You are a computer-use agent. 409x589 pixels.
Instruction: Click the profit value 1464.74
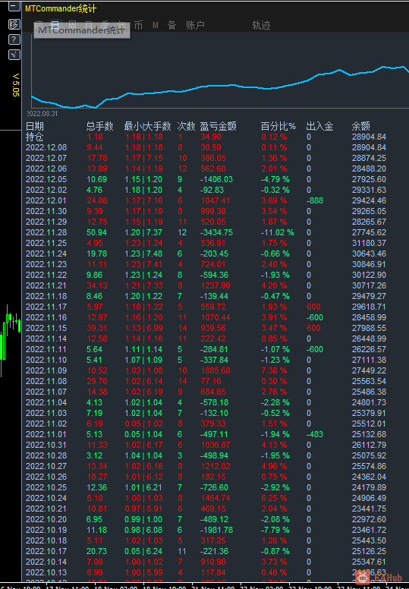click(216, 498)
